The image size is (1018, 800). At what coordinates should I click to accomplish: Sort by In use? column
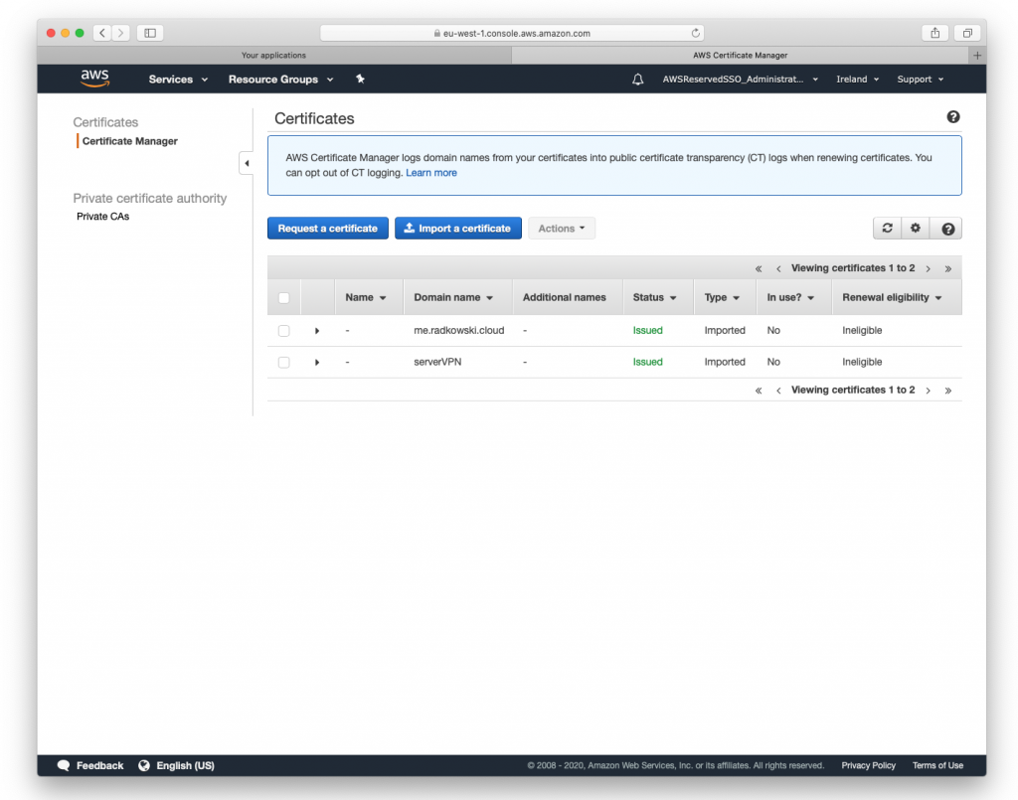(x=790, y=297)
